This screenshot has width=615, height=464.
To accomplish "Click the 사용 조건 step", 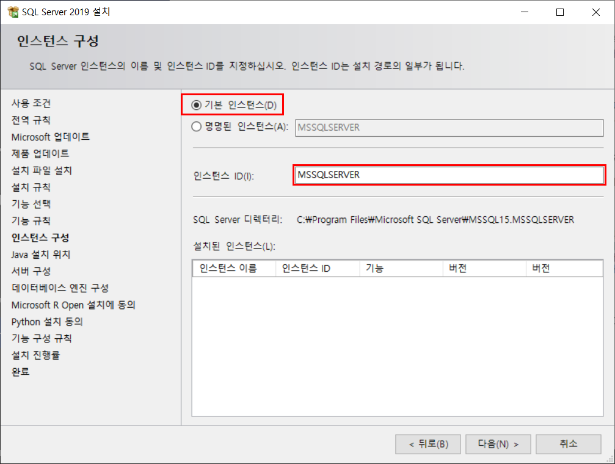I will coord(31,103).
